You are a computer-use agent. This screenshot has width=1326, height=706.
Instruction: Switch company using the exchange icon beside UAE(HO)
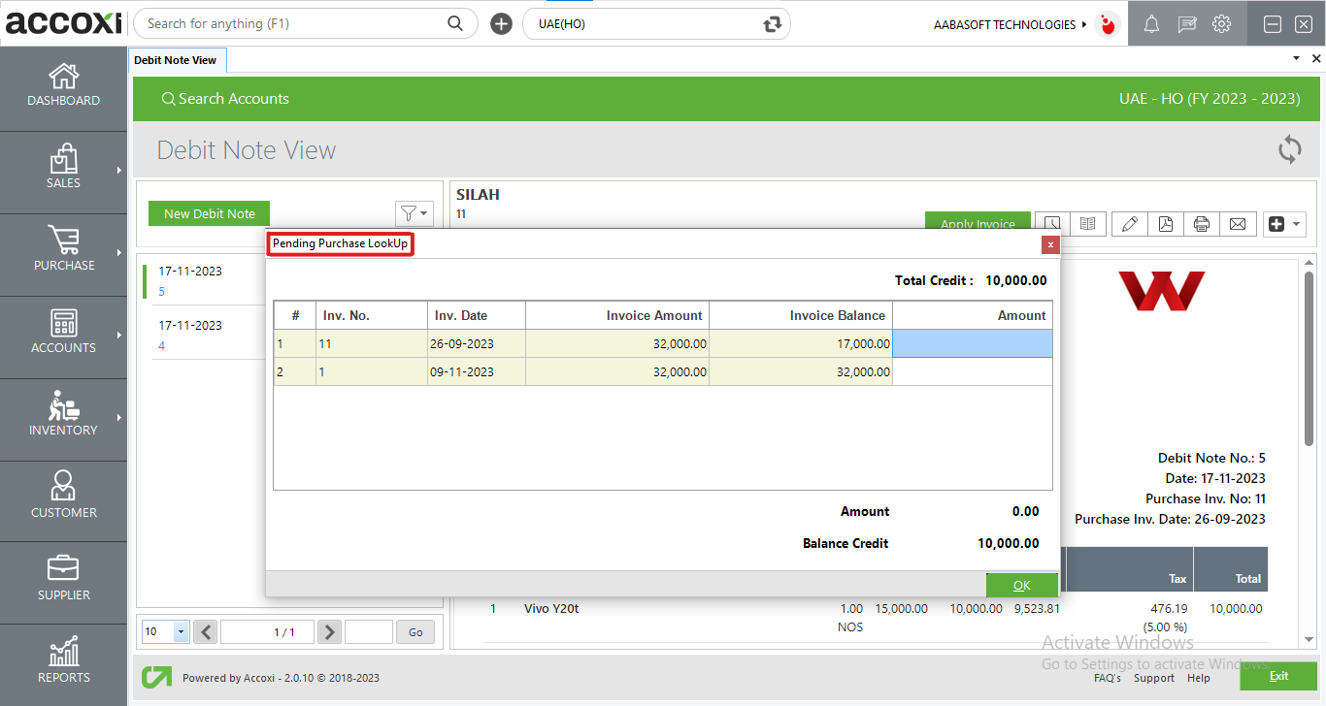(772, 22)
